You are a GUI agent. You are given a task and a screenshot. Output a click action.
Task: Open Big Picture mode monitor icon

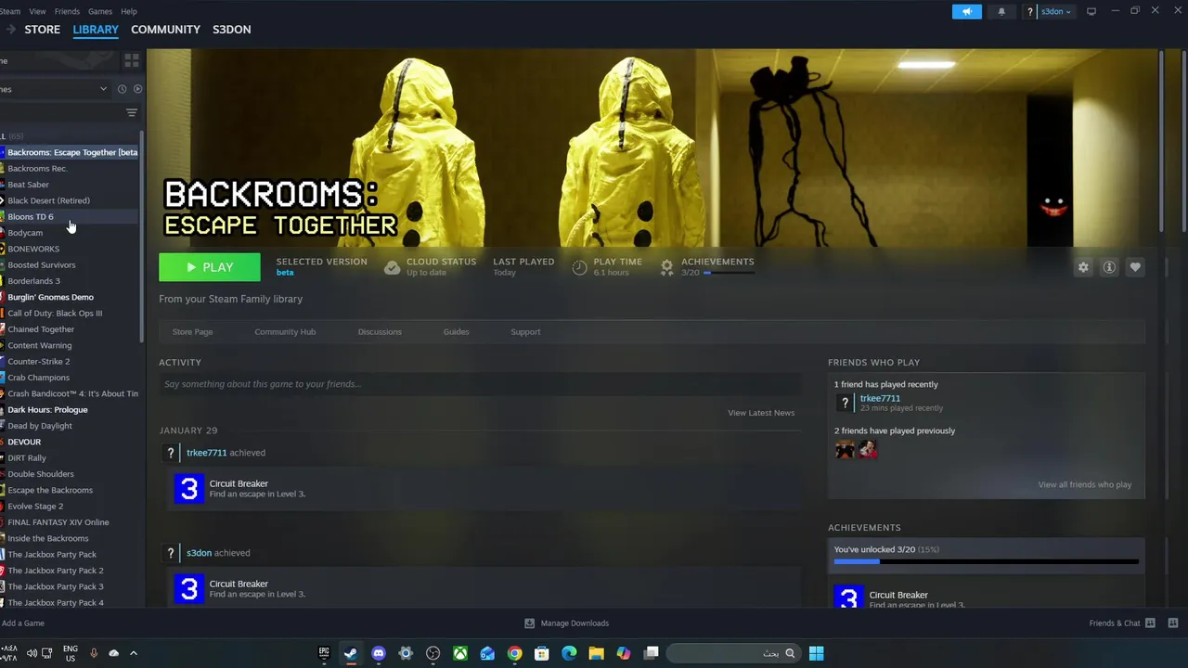click(1091, 11)
